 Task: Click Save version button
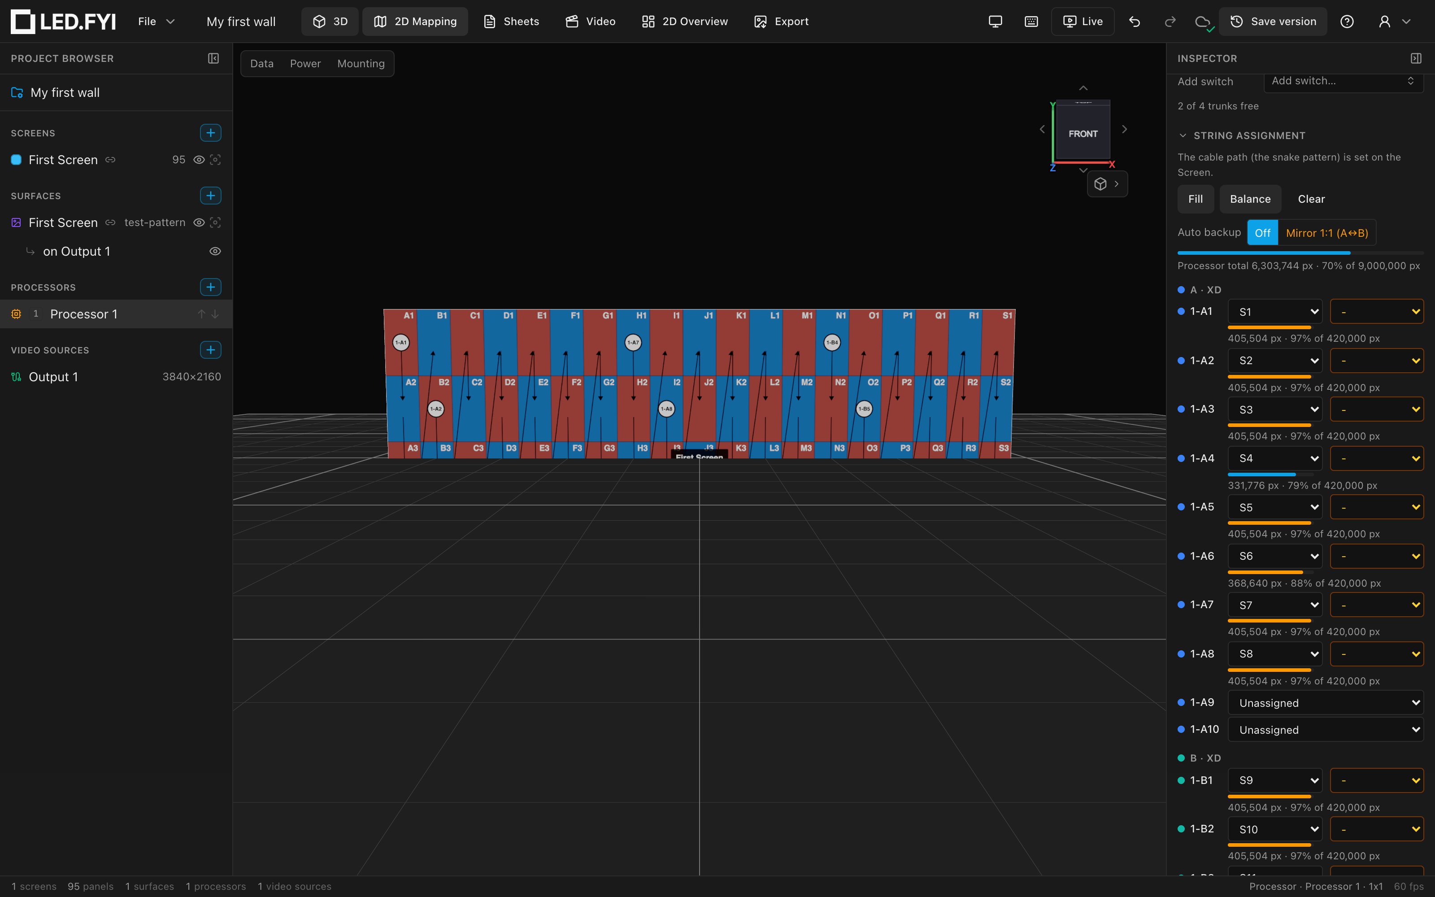point(1273,22)
